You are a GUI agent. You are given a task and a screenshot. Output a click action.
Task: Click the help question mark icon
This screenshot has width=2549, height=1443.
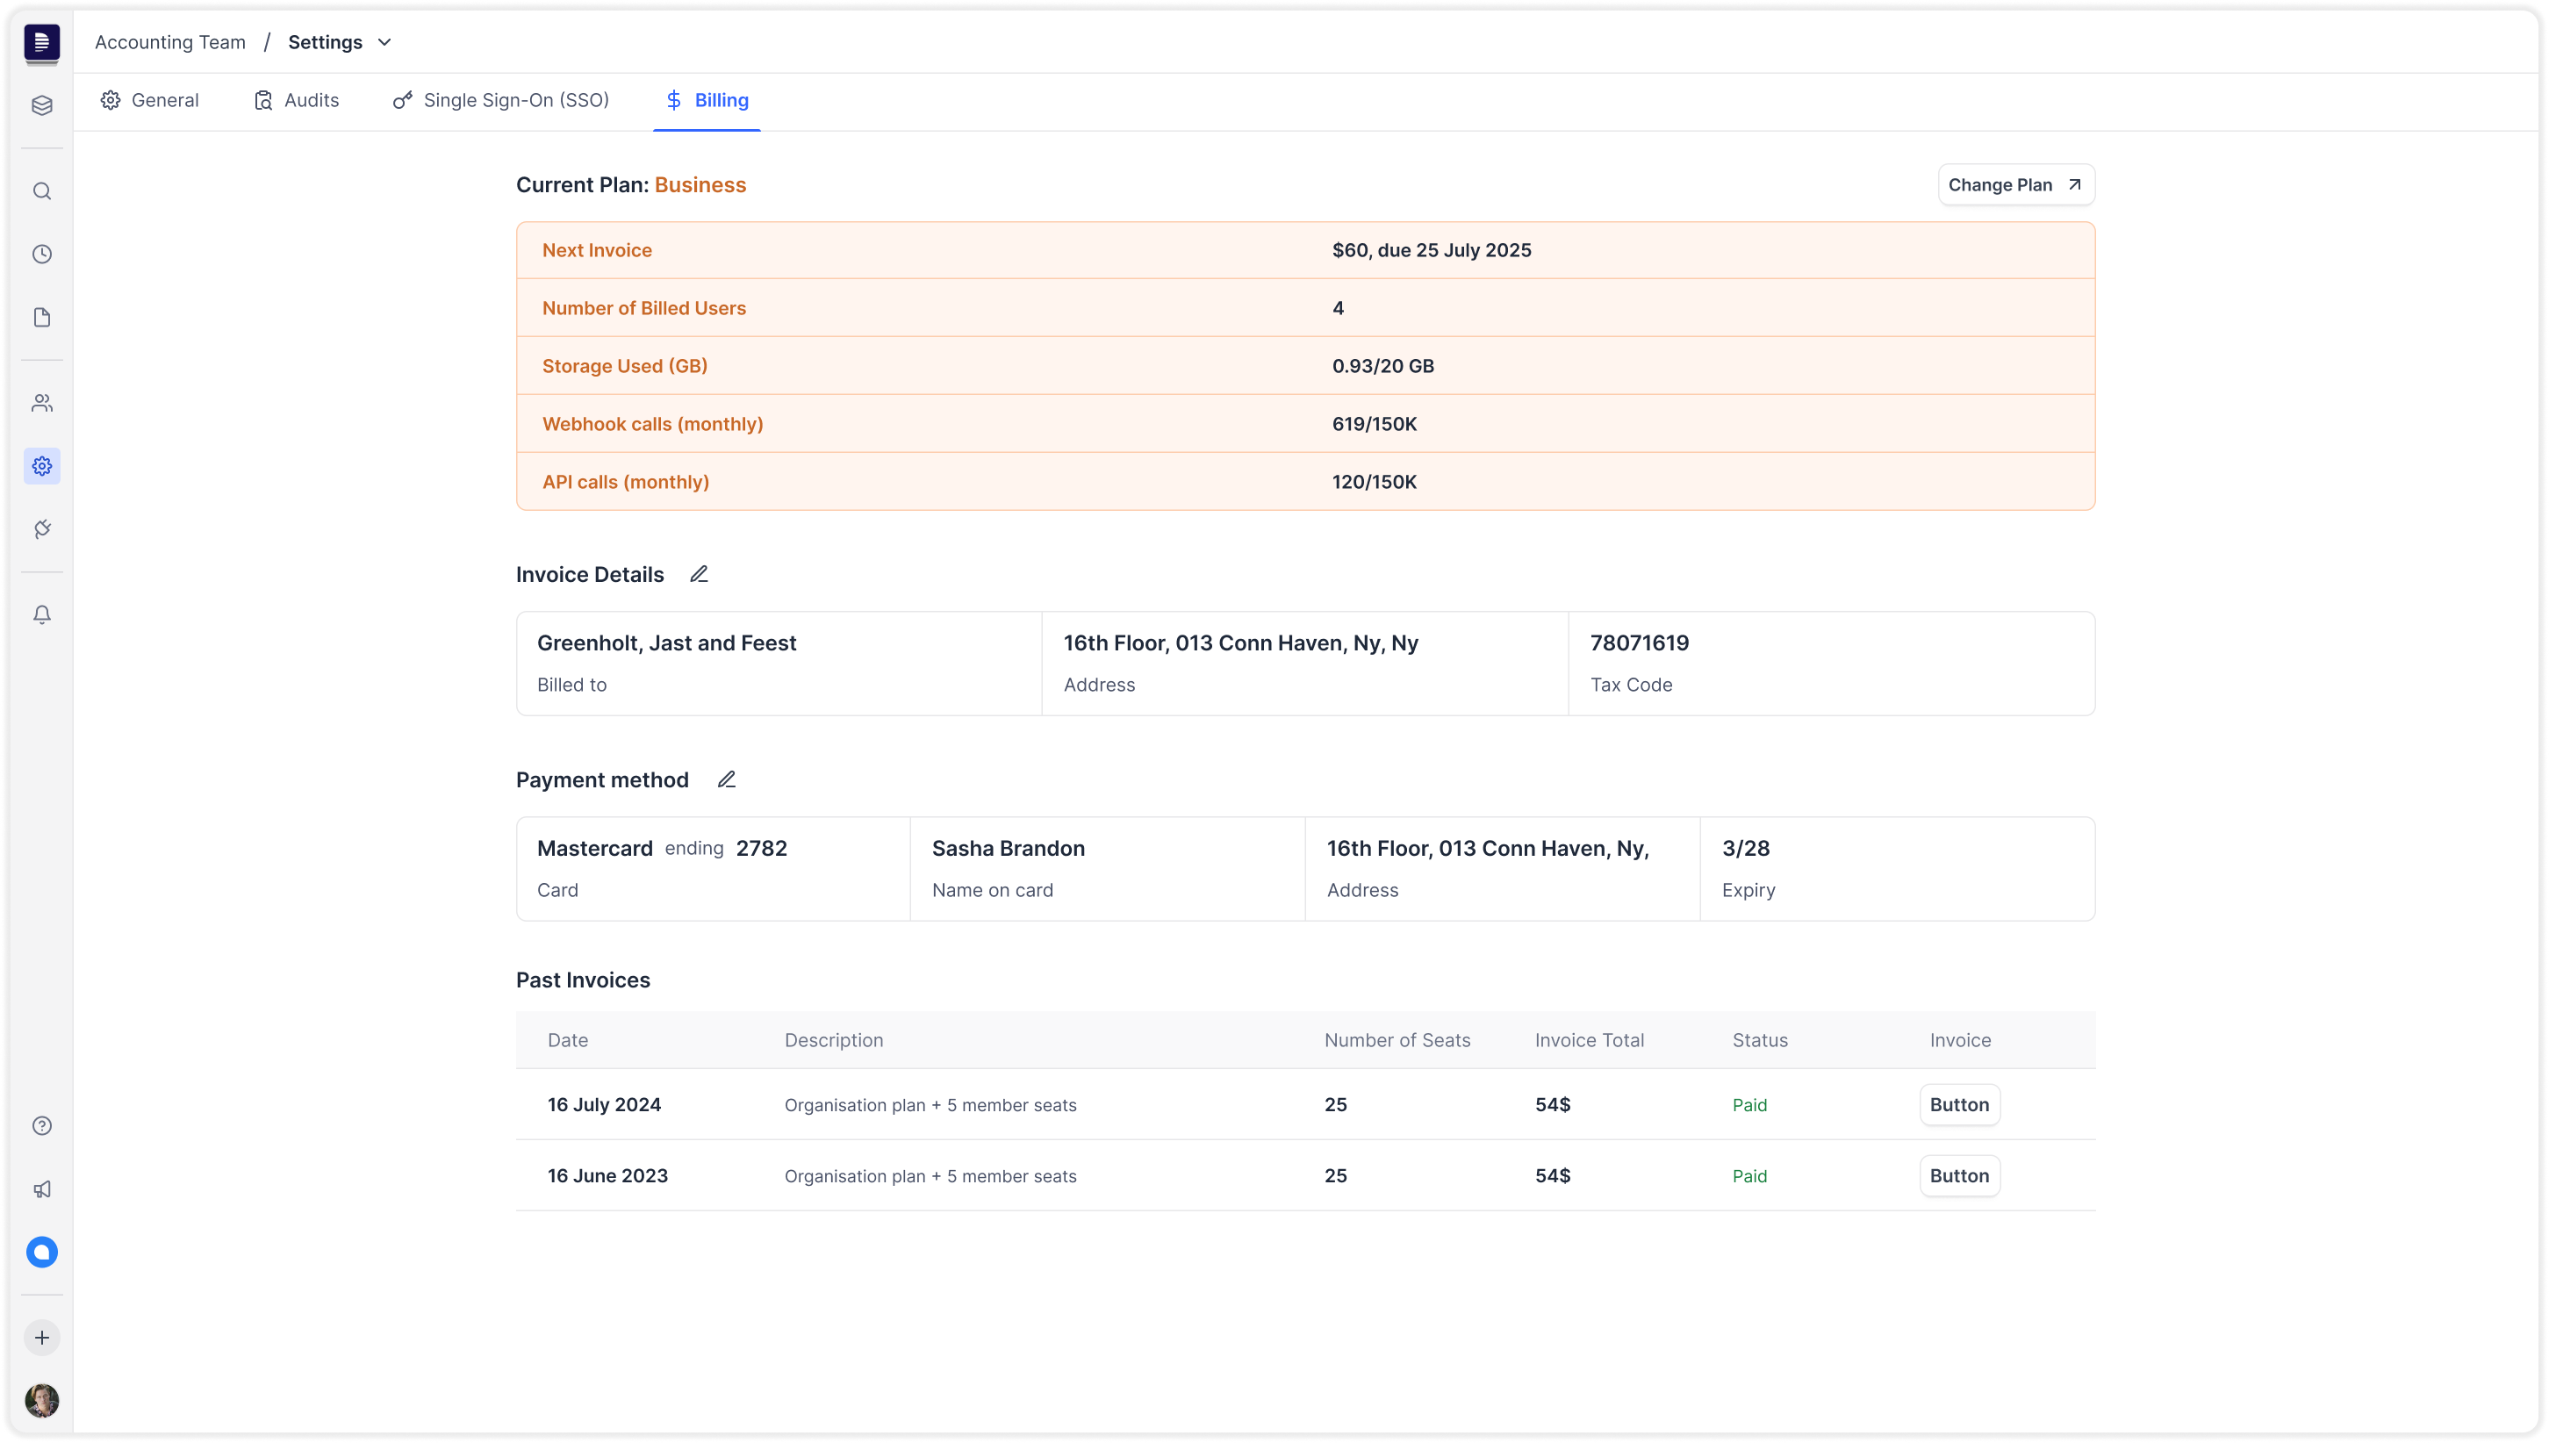[41, 1126]
